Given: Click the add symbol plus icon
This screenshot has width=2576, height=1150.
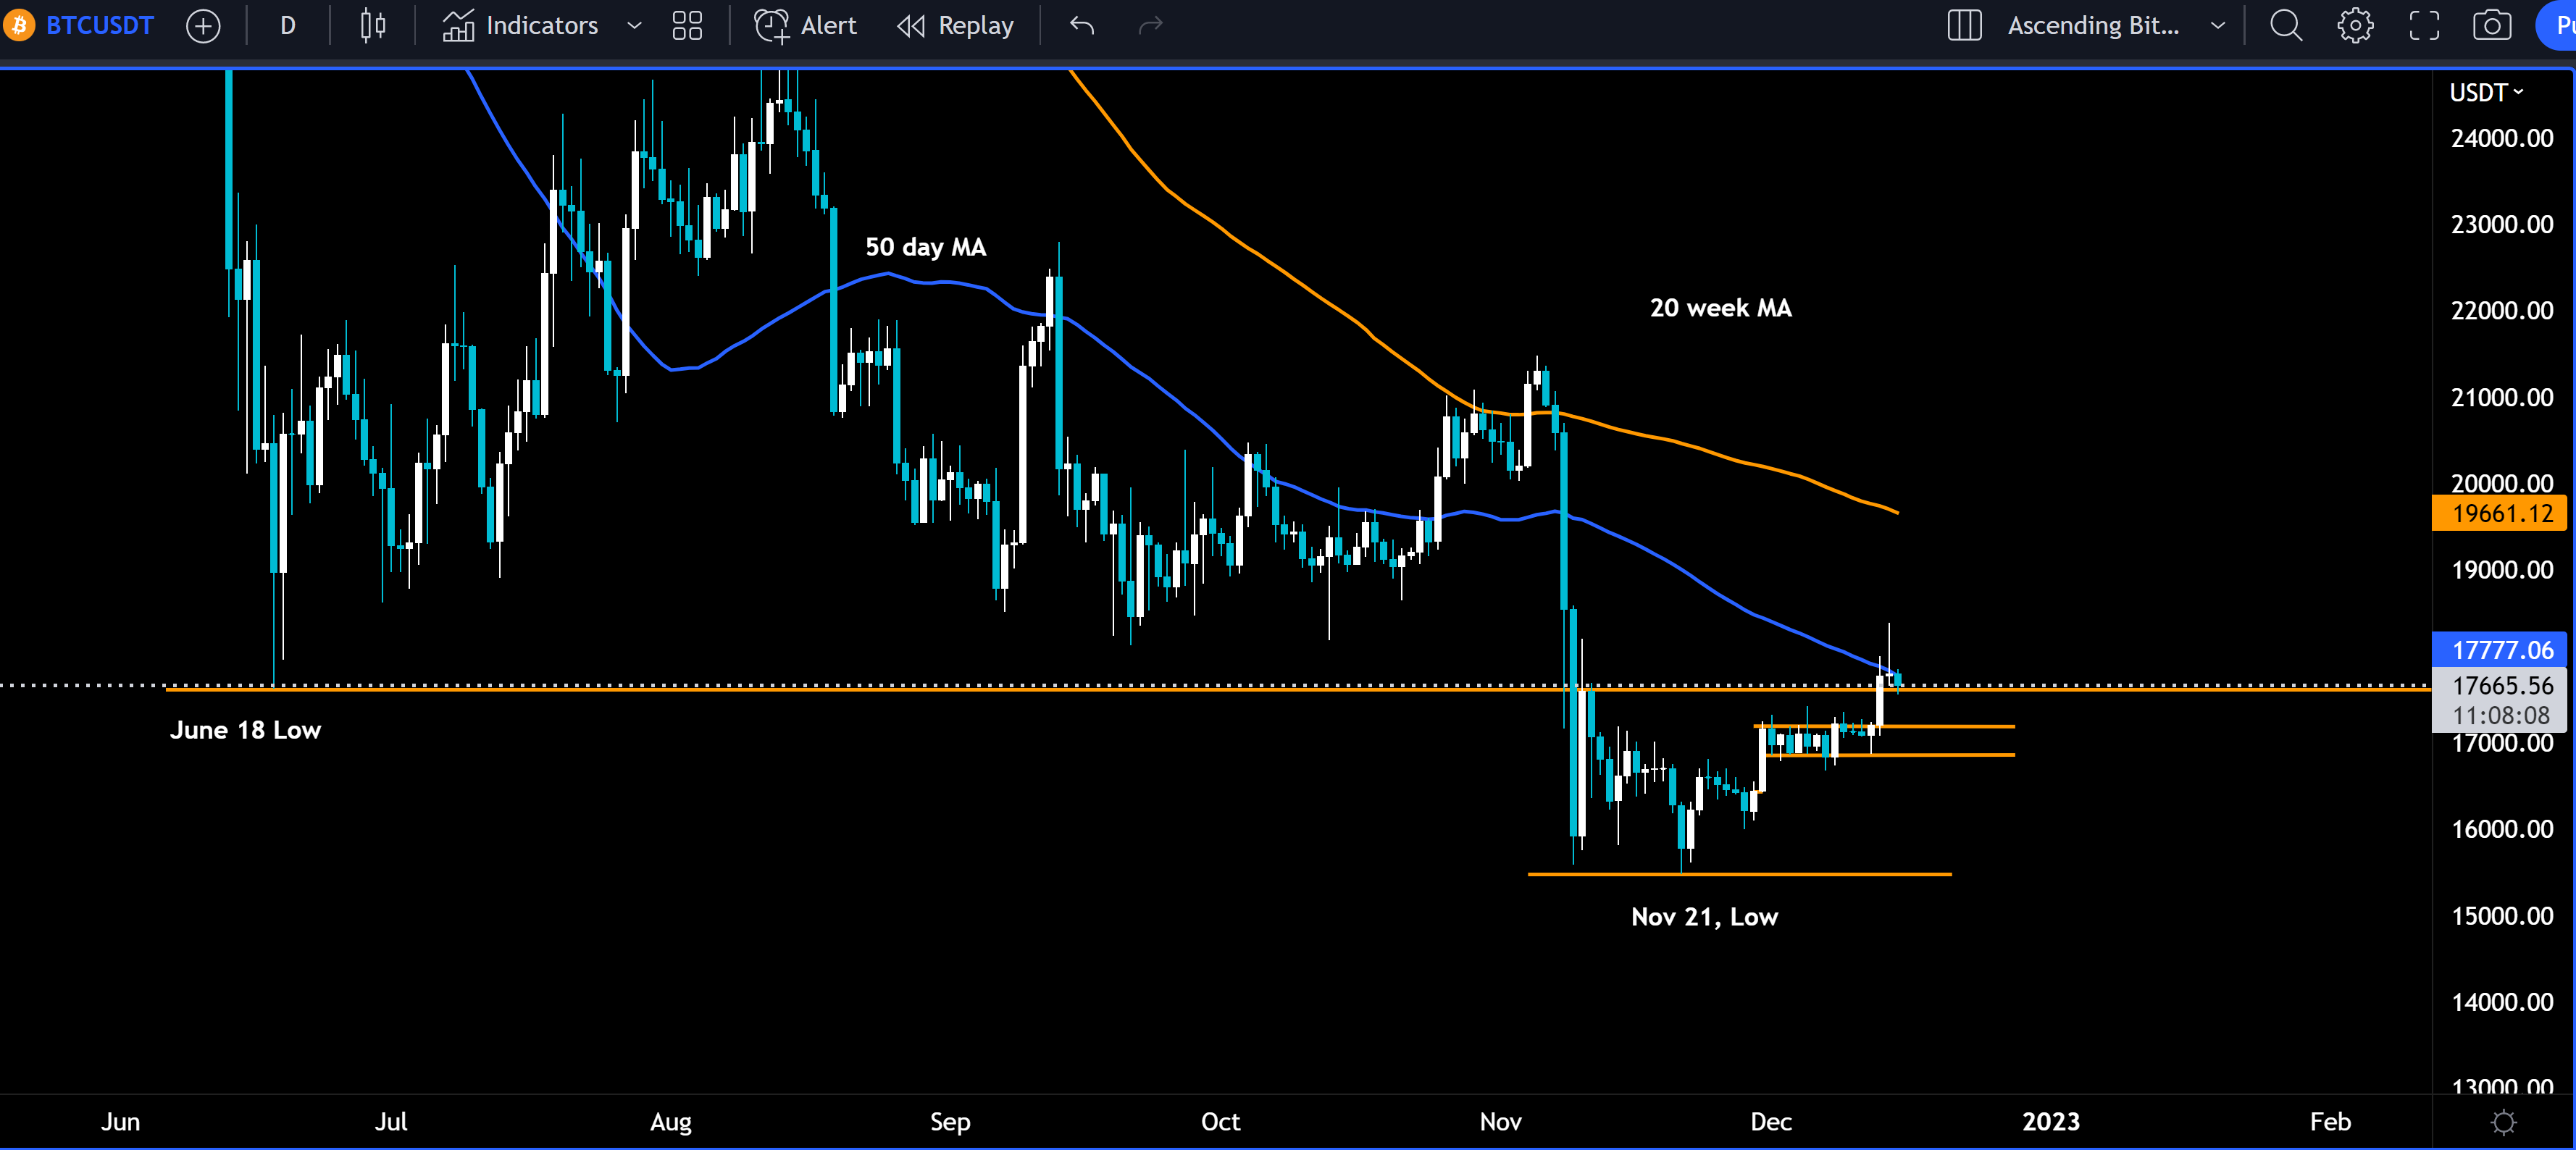Looking at the screenshot, I should click(x=203, y=26).
